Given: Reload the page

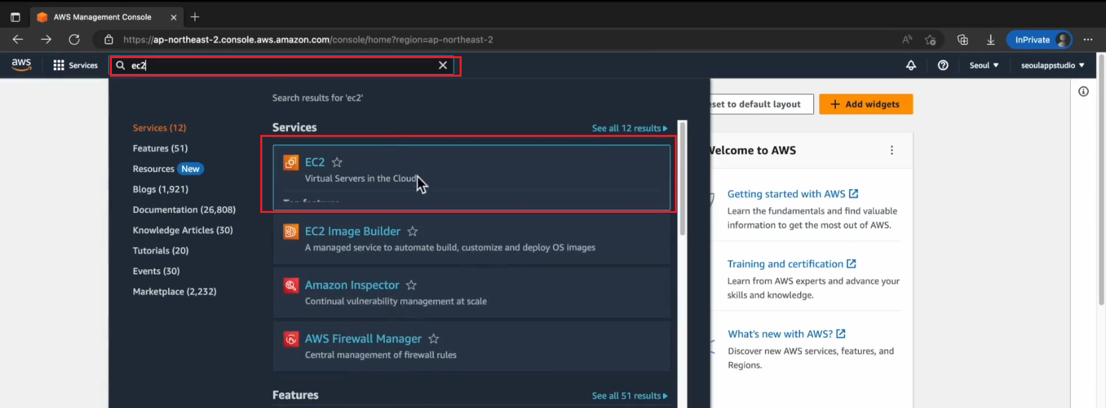Looking at the screenshot, I should [x=74, y=40].
